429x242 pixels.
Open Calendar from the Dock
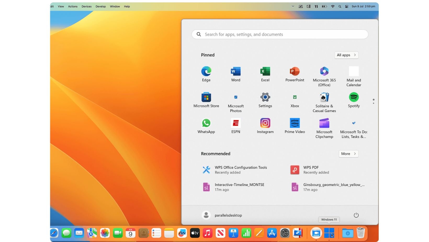click(x=130, y=233)
